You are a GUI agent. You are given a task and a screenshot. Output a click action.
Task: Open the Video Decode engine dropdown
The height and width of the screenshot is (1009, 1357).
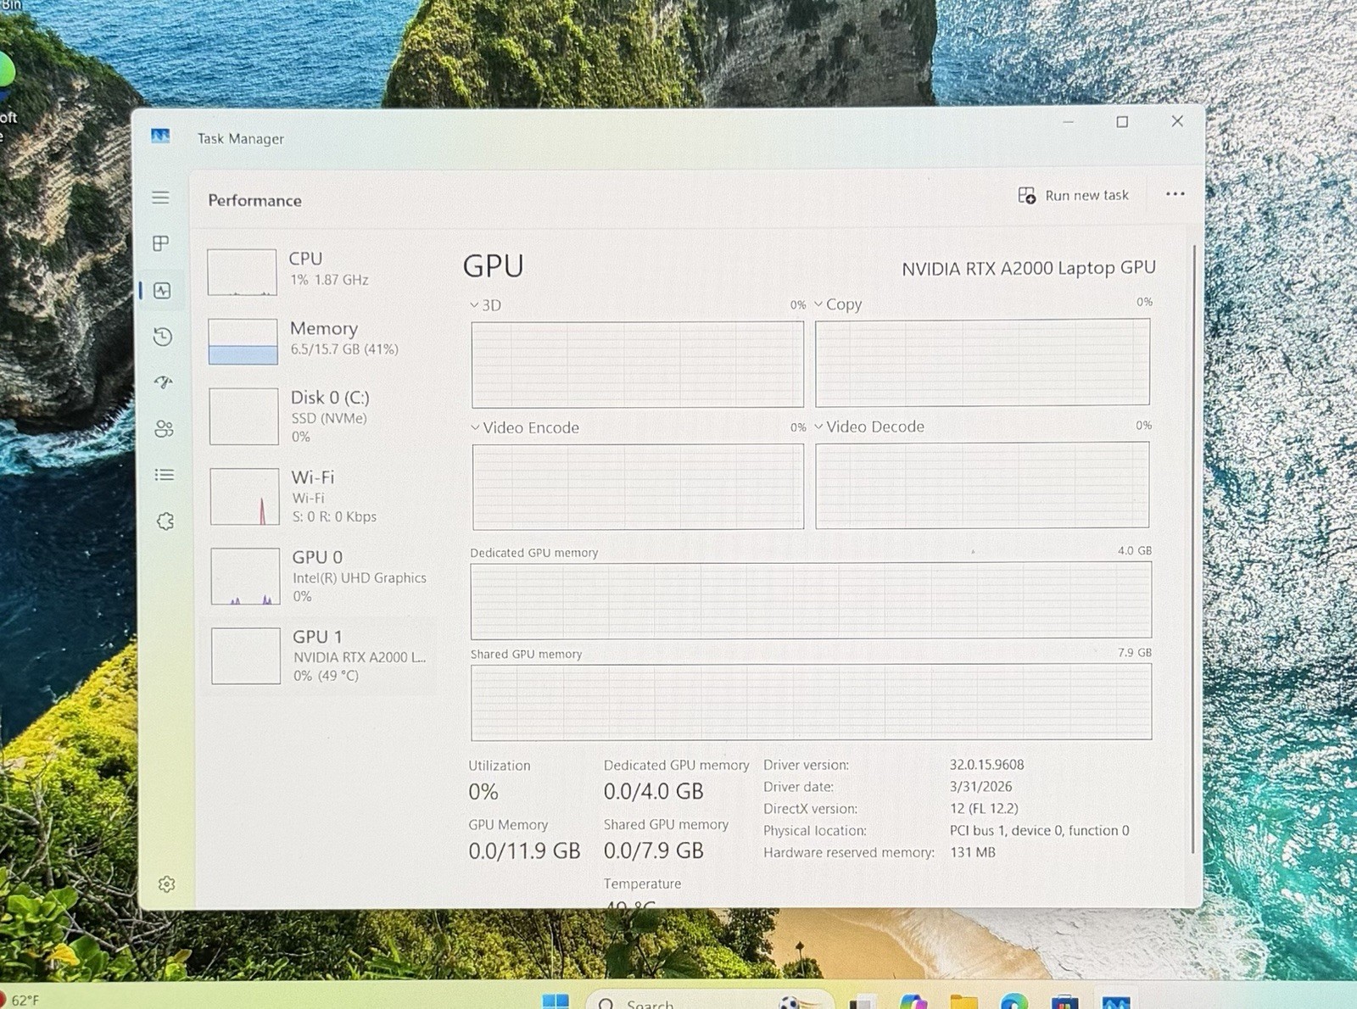[x=869, y=426]
